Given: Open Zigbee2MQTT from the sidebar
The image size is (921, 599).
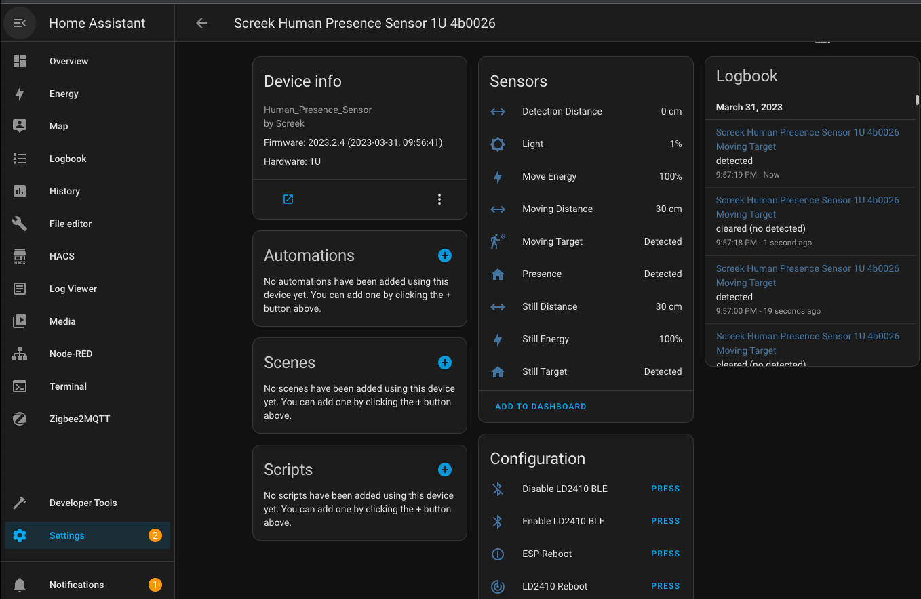Looking at the screenshot, I should (x=79, y=419).
